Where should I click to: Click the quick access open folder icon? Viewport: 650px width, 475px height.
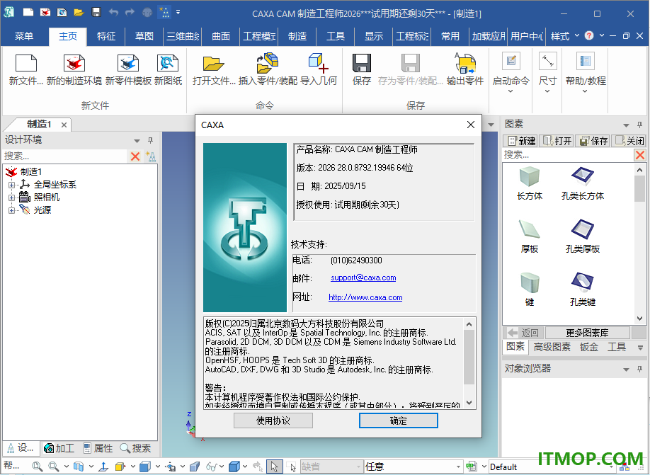[79, 13]
